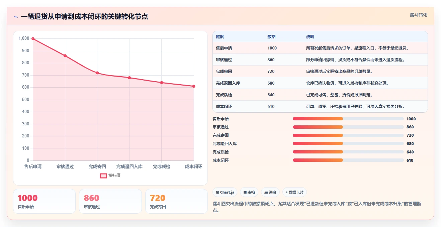Click the 610 value beside progress bars
This screenshot has height=227, width=441.
click(x=410, y=160)
